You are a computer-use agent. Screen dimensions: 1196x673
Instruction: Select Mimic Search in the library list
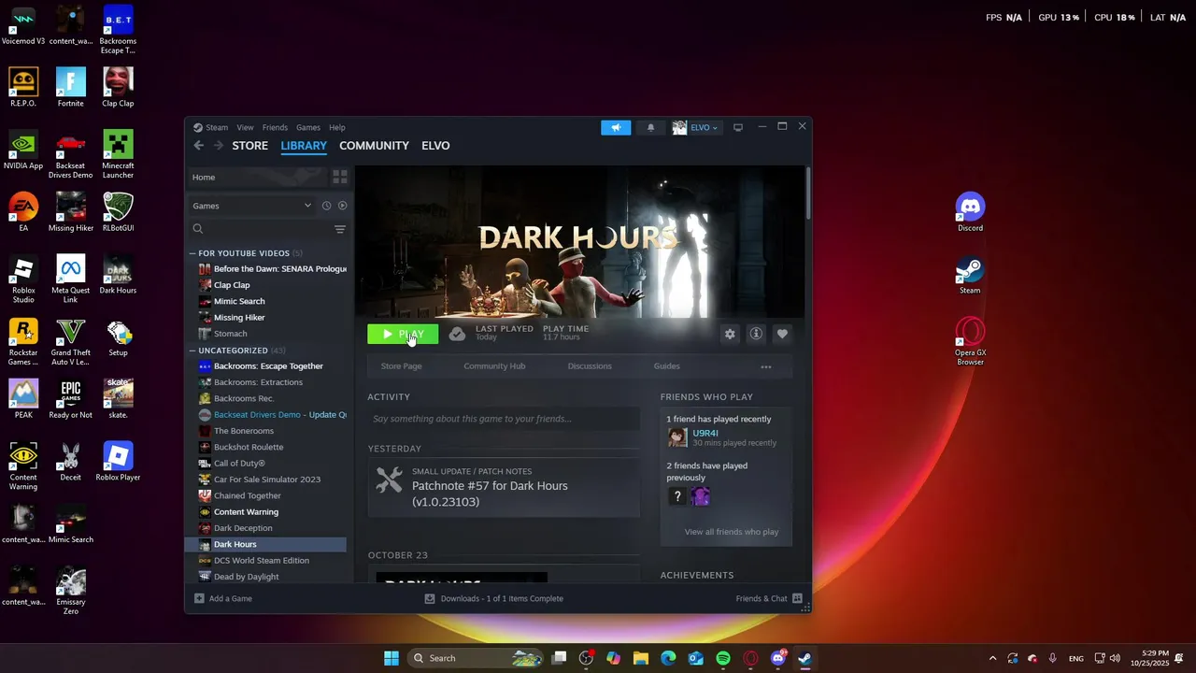(239, 301)
